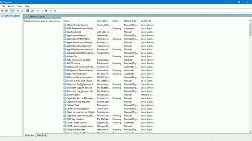Toggle Show/Hide Console Tree button

pos(12,11)
